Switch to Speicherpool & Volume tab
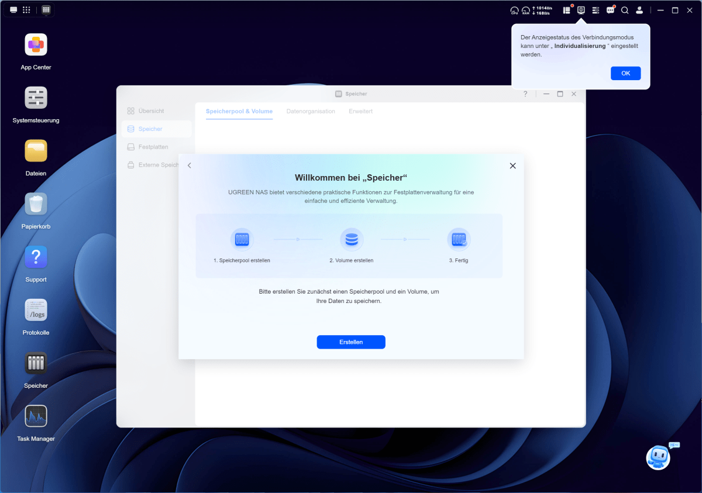 point(239,111)
